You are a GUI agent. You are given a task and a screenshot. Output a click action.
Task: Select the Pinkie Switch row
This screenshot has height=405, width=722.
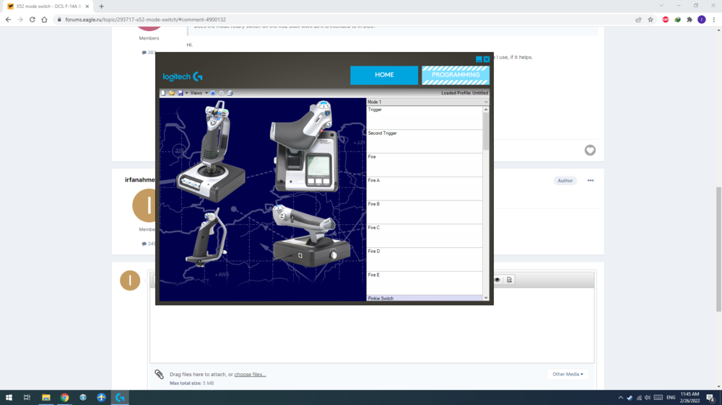tap(424, 298)
